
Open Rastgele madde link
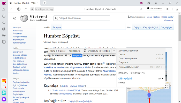tap(20, 37)
